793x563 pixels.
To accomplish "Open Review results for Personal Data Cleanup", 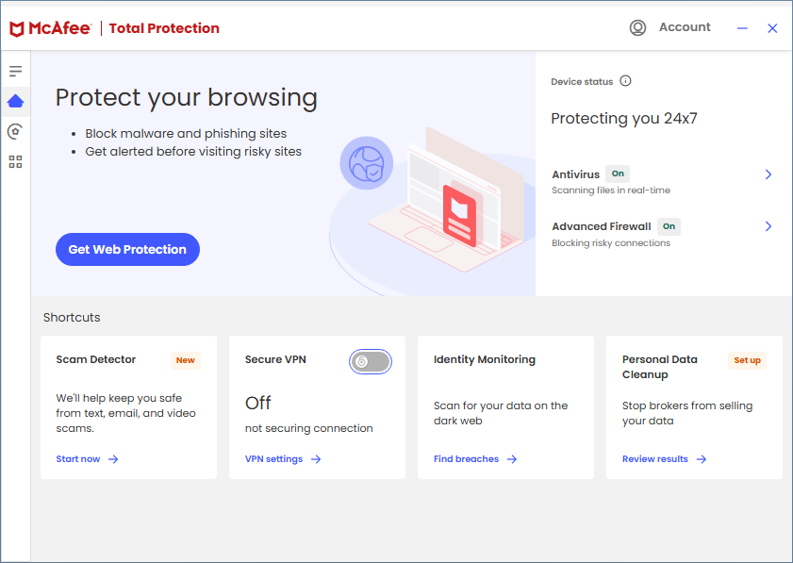I will point(664,459).
